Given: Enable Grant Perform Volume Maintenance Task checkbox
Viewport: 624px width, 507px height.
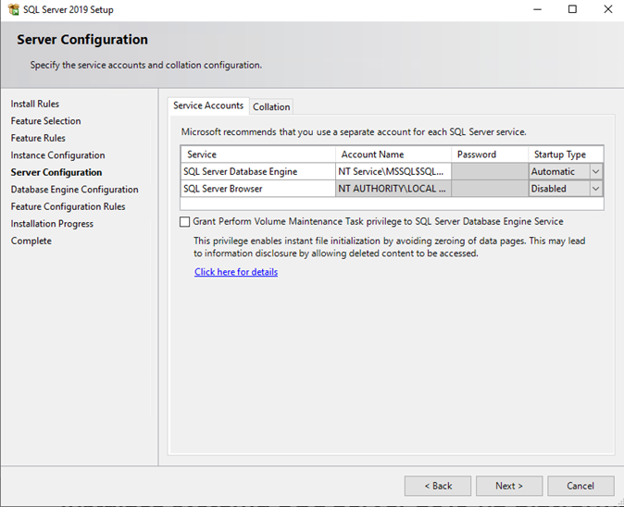Looking at the screenshot, I should pyautogui.click(x=184, y=222).
